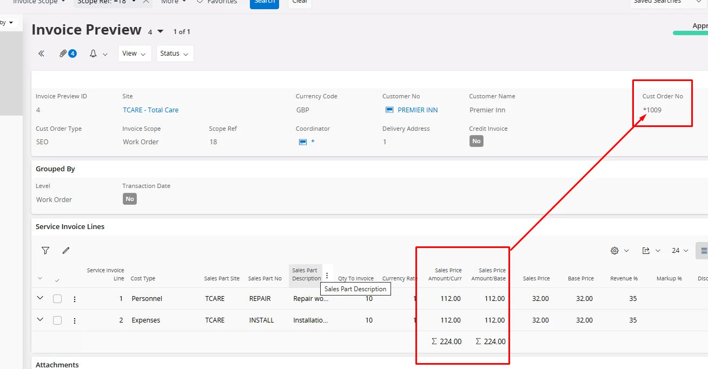This screenshot has width=708, height=369.
Task: Open the Saved Searches dropdown
Action: pos(668,2)
